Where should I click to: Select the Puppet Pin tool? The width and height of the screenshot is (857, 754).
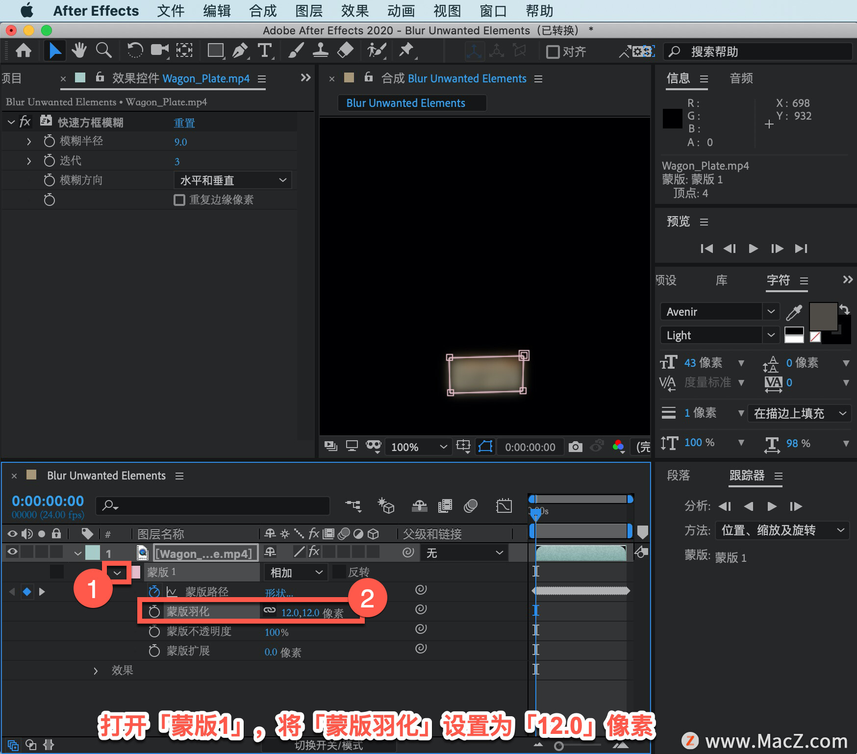tap(407, 51)
